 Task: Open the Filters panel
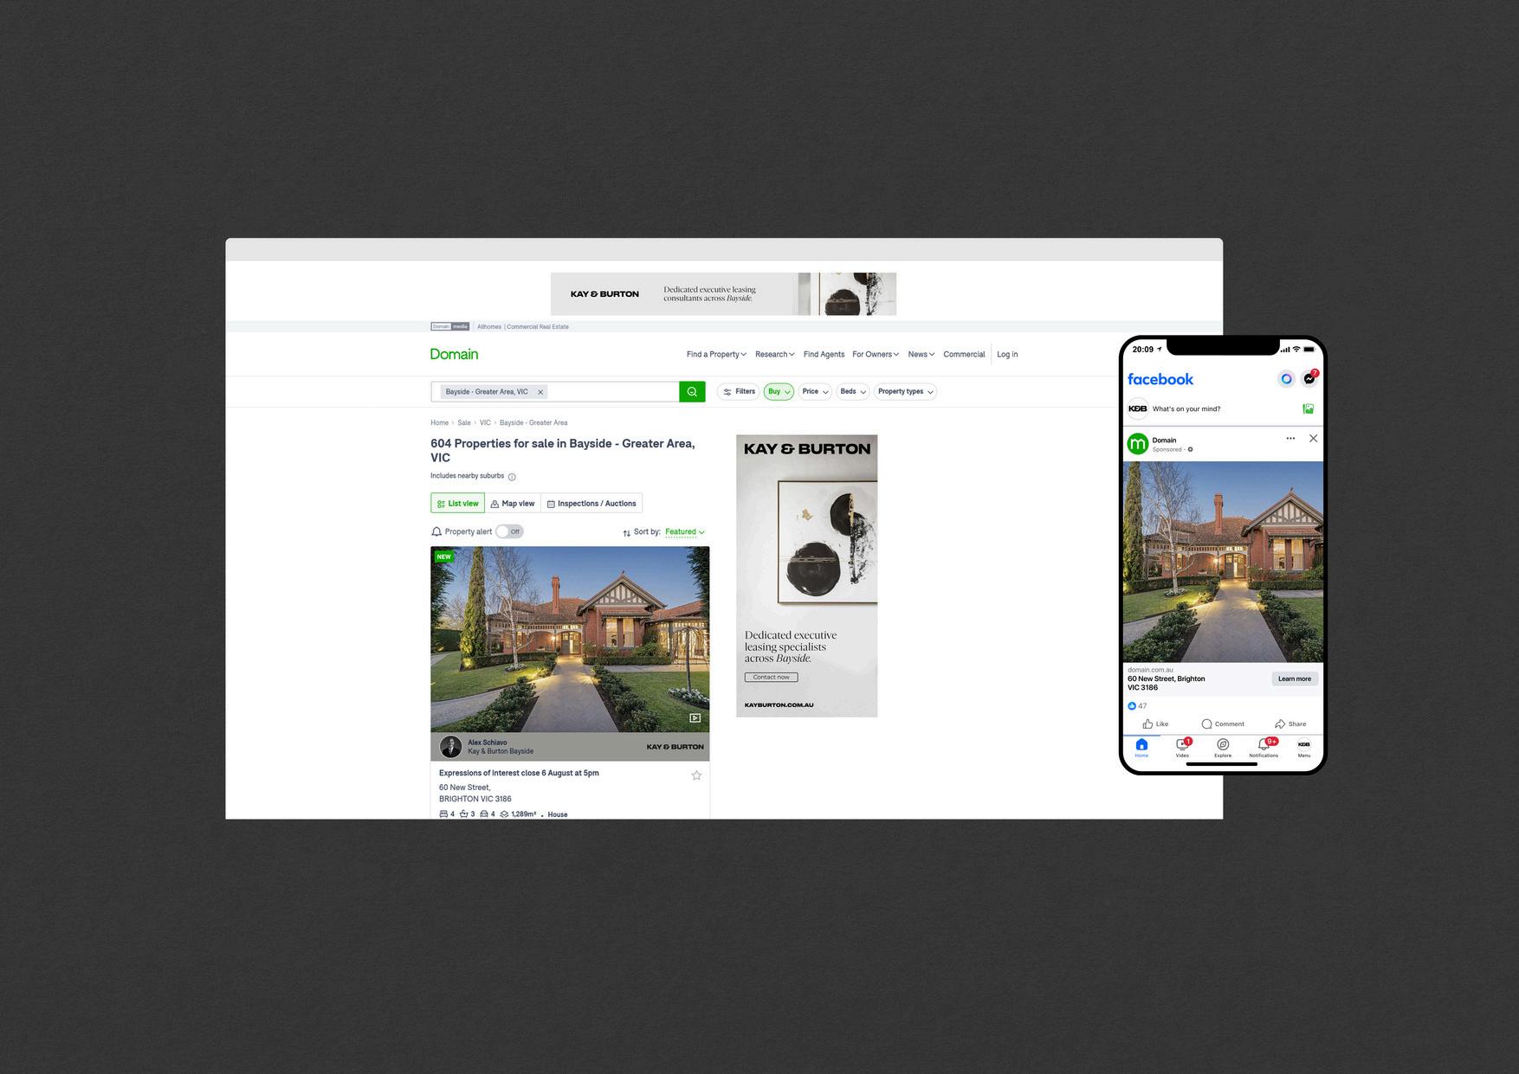[x=739, y=391]
